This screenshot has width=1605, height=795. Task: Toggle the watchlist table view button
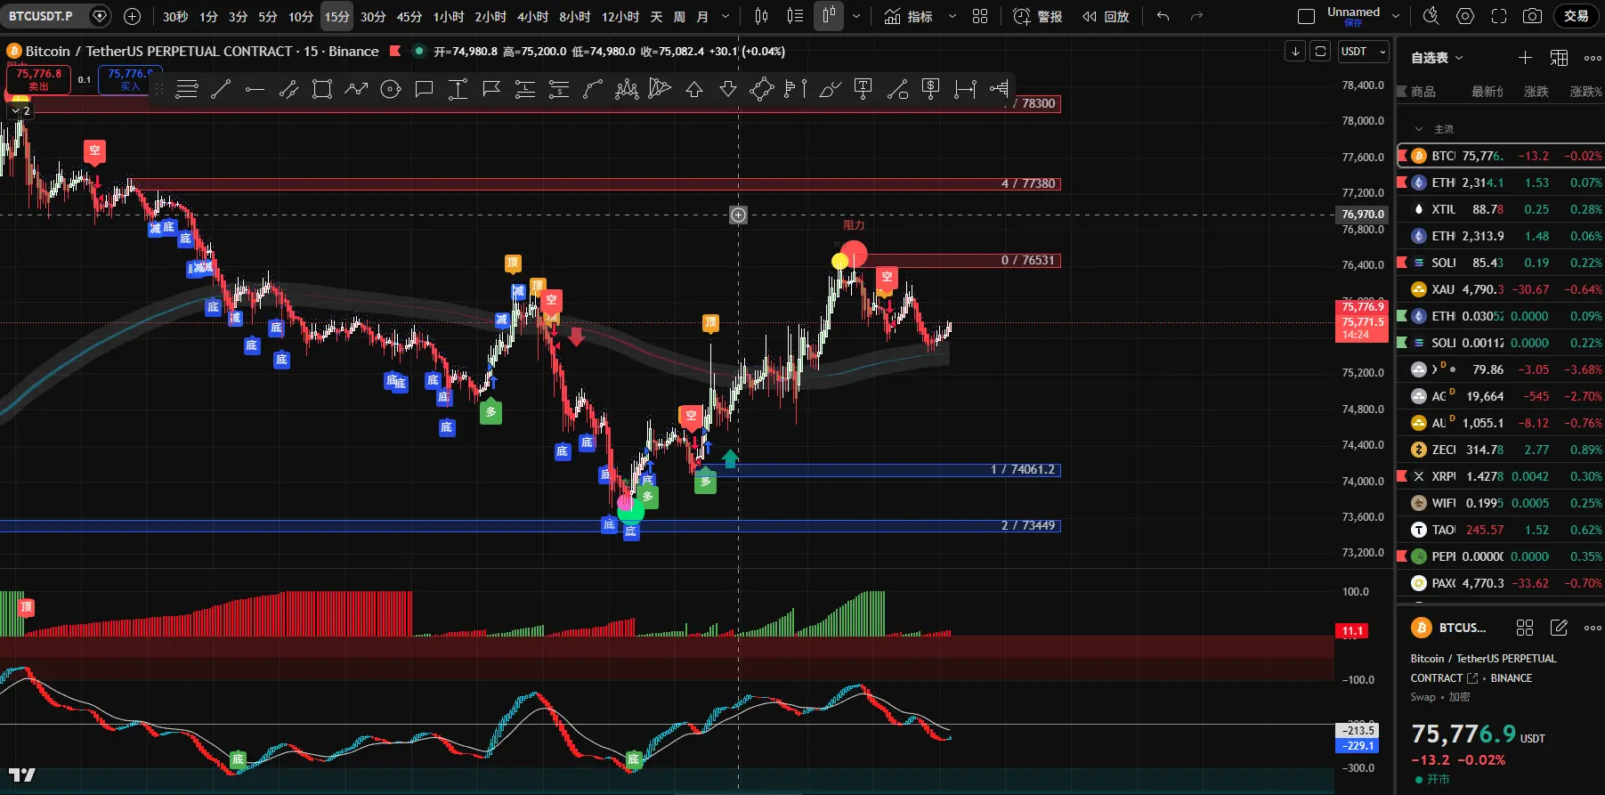tap(1559, 58)
